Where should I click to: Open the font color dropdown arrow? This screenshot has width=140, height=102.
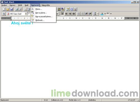pos(105,14)
